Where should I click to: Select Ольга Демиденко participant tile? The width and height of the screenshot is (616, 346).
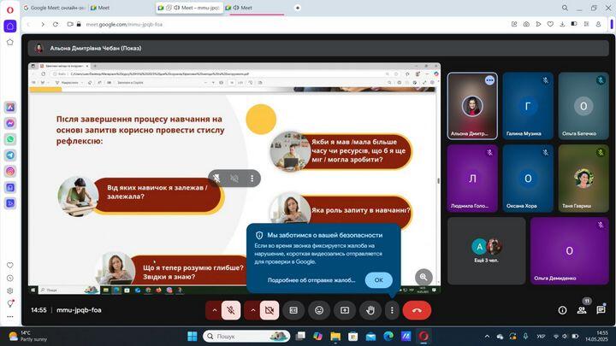(x=569, y=251)
